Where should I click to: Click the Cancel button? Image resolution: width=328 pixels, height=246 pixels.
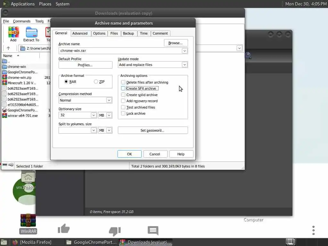pyautogui.click(x=155, y=154)
